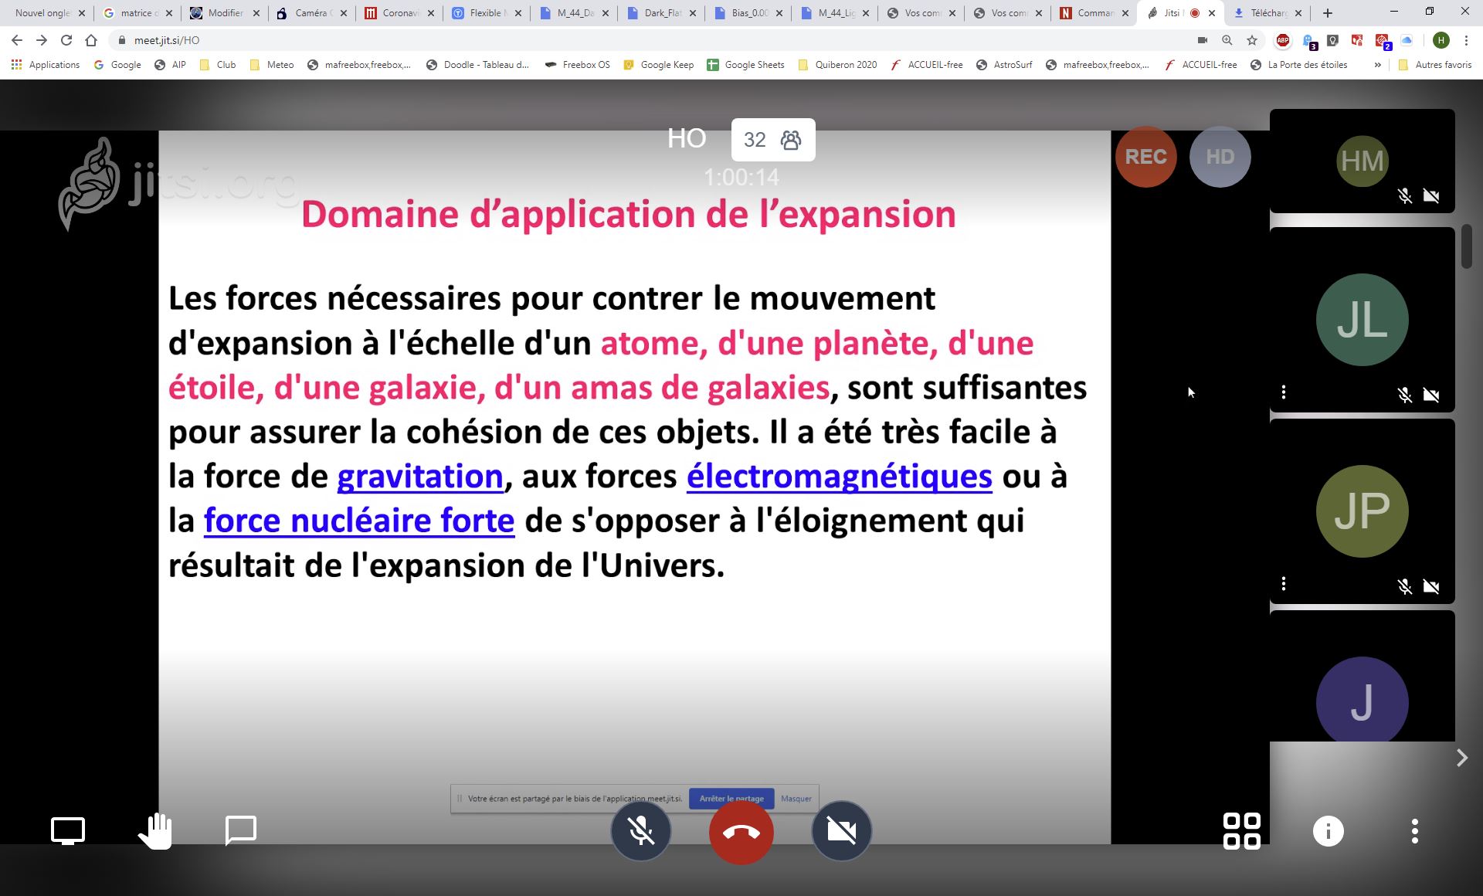Switch to the Nouvel onglet tab
This screenshot has height=896, width=1483.
[42, 13]
